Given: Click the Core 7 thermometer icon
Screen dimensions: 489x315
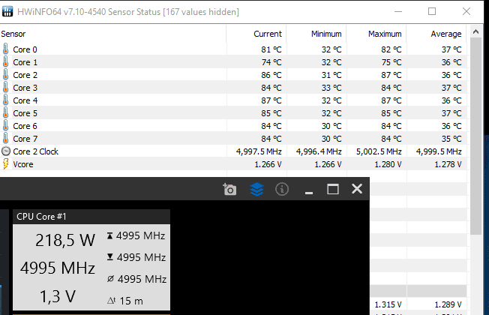Looking at the screenshot, I should click(5, 139).
